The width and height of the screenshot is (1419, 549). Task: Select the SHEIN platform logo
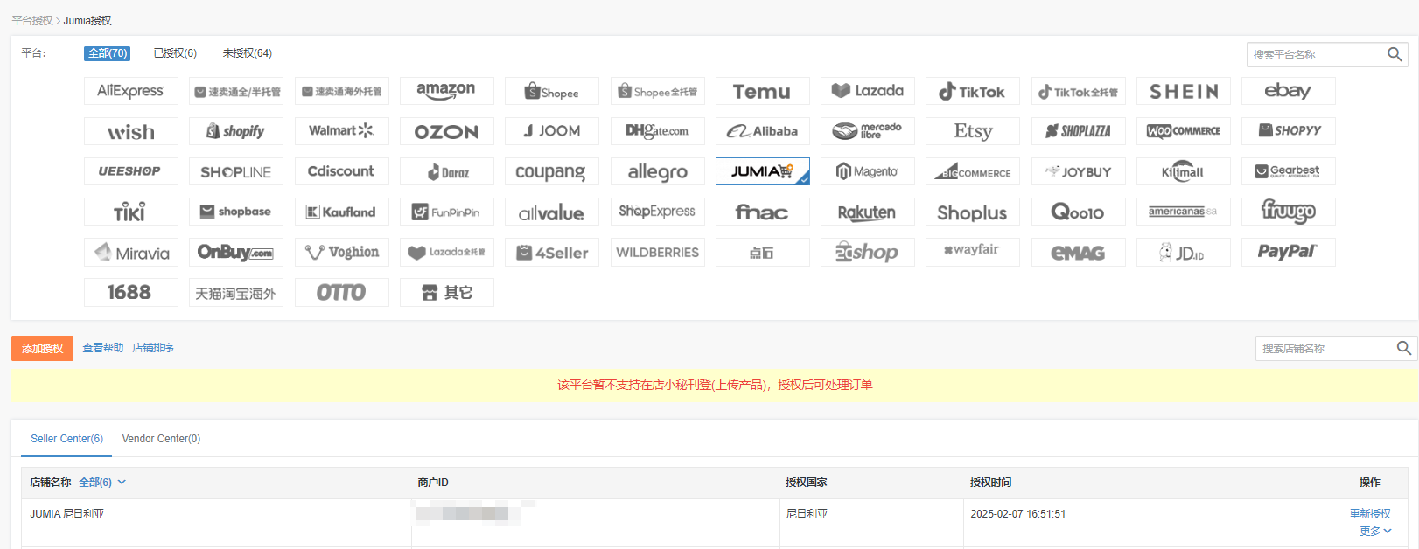point(1184,91)
